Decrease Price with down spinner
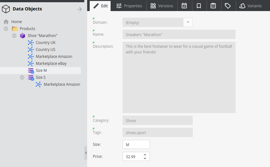 tap(145, 158)
